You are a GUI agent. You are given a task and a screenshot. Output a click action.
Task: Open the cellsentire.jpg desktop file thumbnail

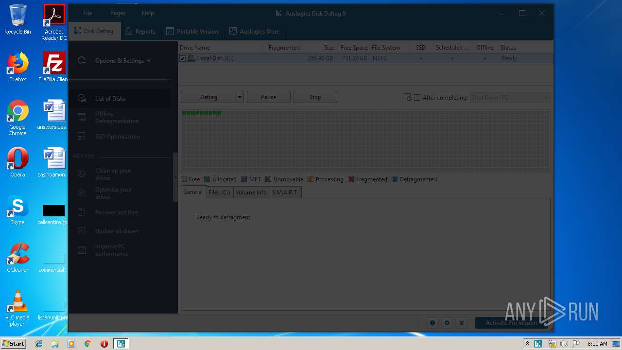[53, 210]
